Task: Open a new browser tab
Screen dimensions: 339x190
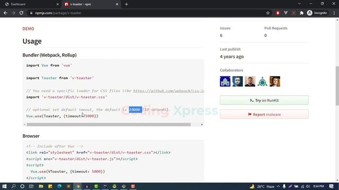Action: [x=127, y=4]
